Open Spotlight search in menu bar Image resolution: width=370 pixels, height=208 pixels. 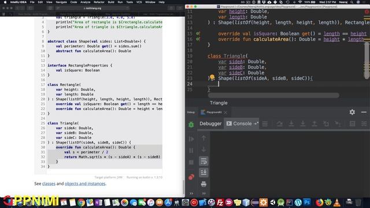[x=352, y=2]
